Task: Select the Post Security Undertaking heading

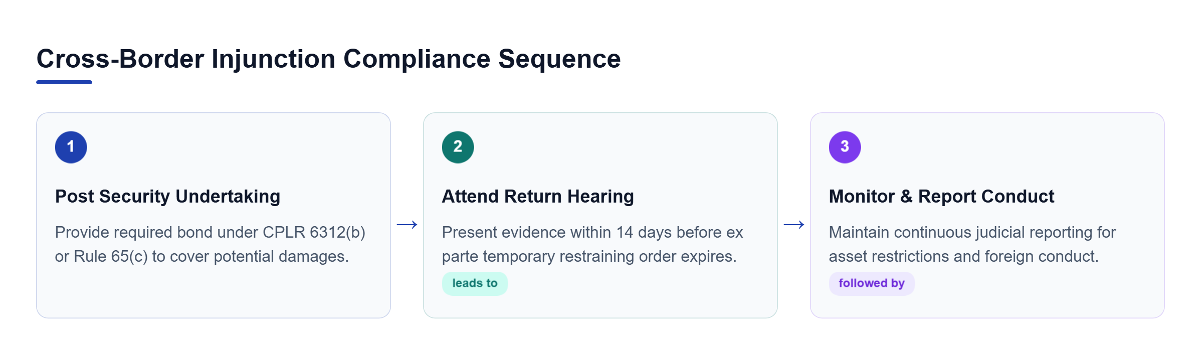Action: [x=167, y=197]
